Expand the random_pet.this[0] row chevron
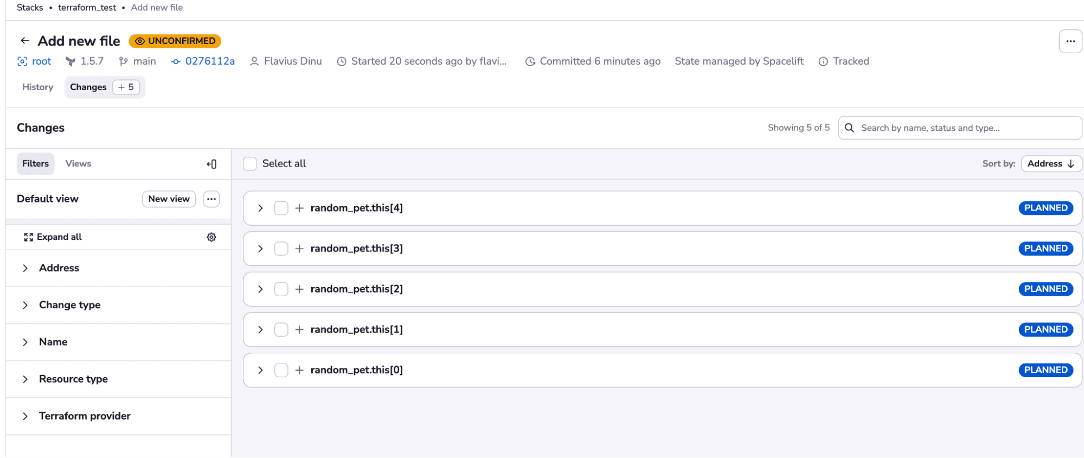Image resolution: width=1084 pixels, height=458 pixels. point(260,370)
